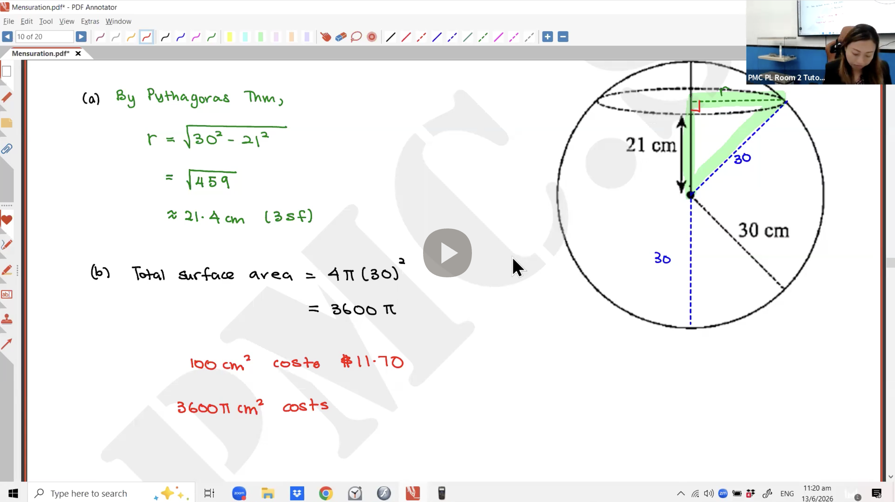Open the View menu
This screenshot has height=502, width=895.
[67, 21]
